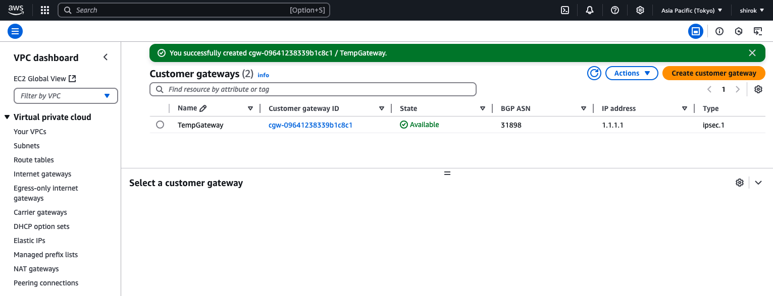Click the screen tutorial icon at right
Screen dimensions: 773x296
point(758,31)
